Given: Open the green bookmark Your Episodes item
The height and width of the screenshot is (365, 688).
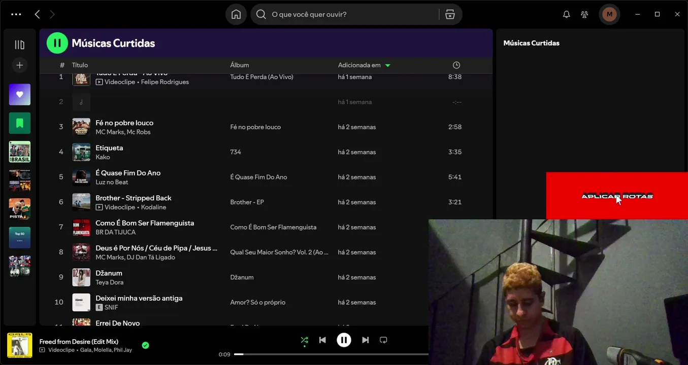Looking at the screenshot, I should coord(20,123).
